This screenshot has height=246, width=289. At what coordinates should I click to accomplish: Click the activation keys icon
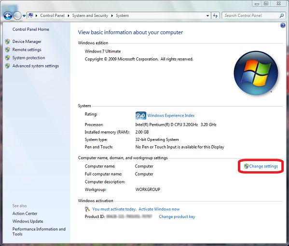[x=87, y=209]
